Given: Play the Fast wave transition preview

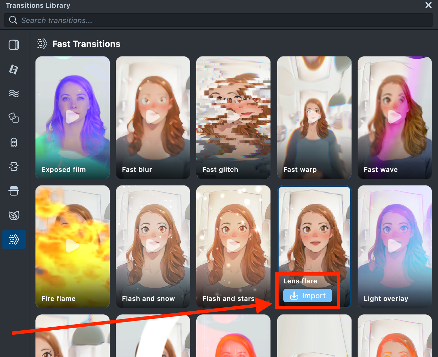Looking at the screenshot, I should pyautogui.click(x=394, y=117).
